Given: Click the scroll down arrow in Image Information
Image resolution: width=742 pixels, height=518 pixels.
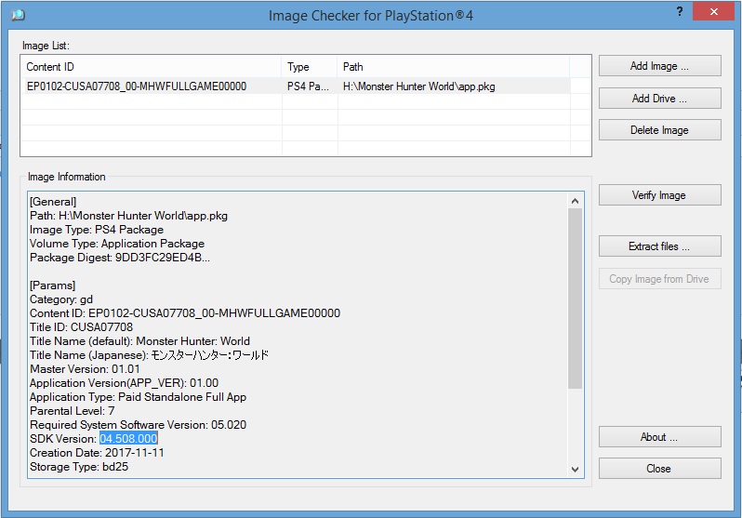Looking at the screenshot, I should pyautogui.click(x=575, y=470).
